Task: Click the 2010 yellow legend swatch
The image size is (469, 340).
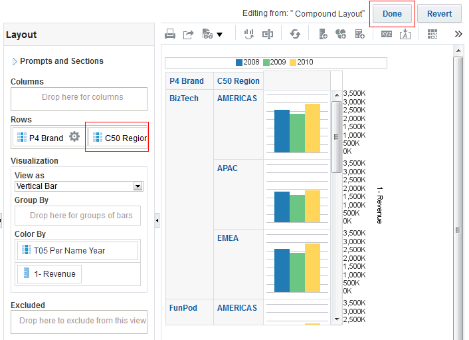Action: coord(292,63)
